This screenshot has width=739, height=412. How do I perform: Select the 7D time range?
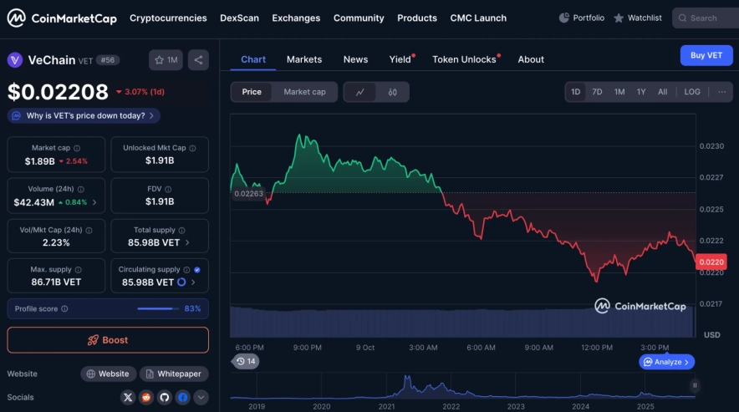[x=597, y=92]
